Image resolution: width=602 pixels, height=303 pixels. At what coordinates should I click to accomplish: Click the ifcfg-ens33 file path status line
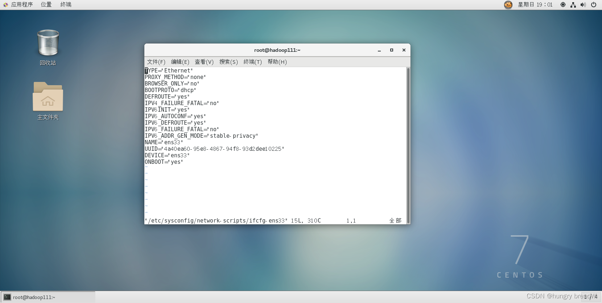tap(216, 221)
